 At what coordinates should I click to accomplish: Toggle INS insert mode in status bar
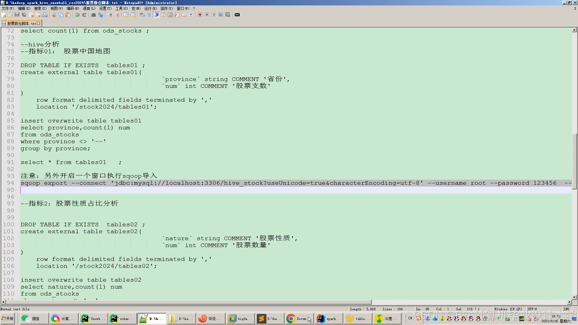[567, 309]
